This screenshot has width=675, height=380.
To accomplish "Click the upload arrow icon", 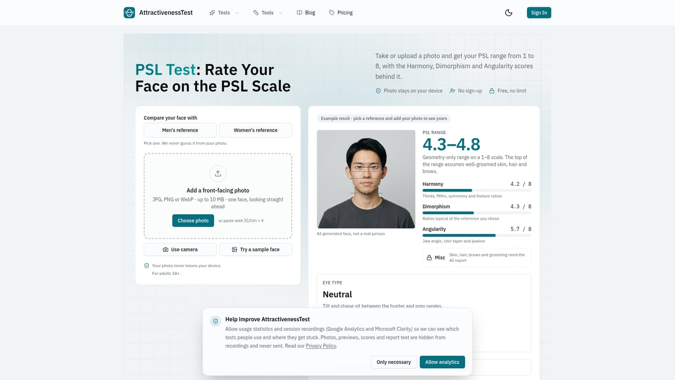I will point(218,174).
